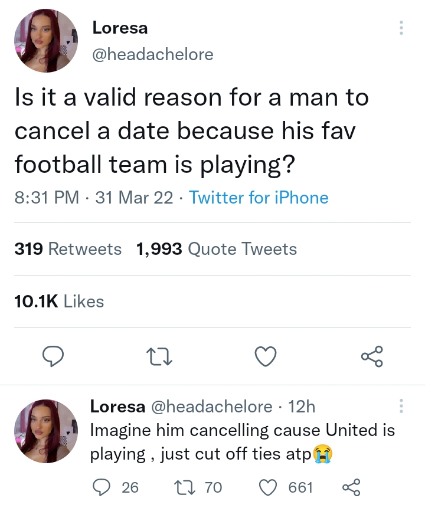Reply to the main tweet
This screenshot has height=508, width=425.
(53, 356)
